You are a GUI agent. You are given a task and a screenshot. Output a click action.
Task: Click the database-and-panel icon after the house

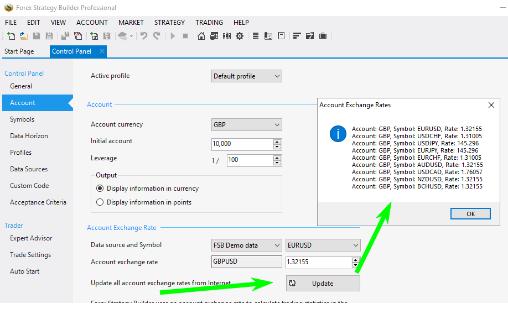(x=214, y=36)
